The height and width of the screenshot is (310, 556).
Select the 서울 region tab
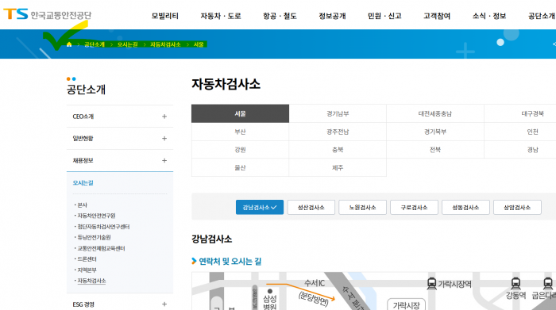pyautogui.click(x=240, y=113)
